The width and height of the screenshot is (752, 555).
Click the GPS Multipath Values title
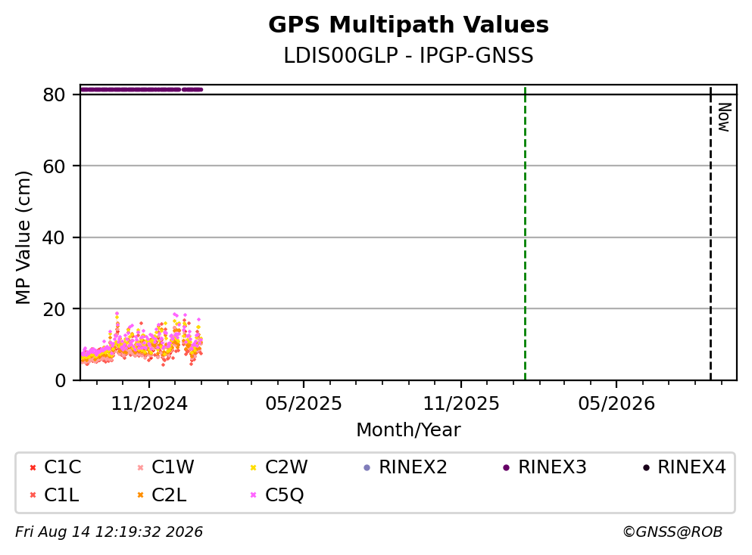tap(409, 24)
